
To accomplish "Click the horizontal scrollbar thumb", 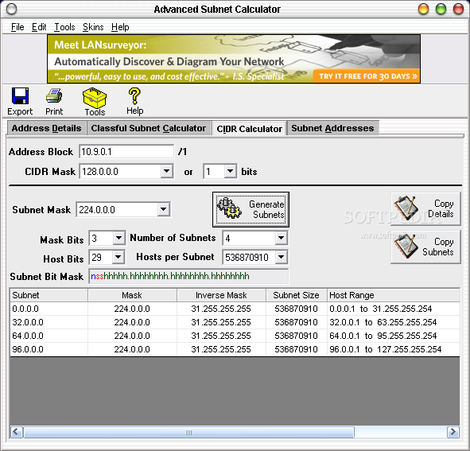I will coord(188,432).
